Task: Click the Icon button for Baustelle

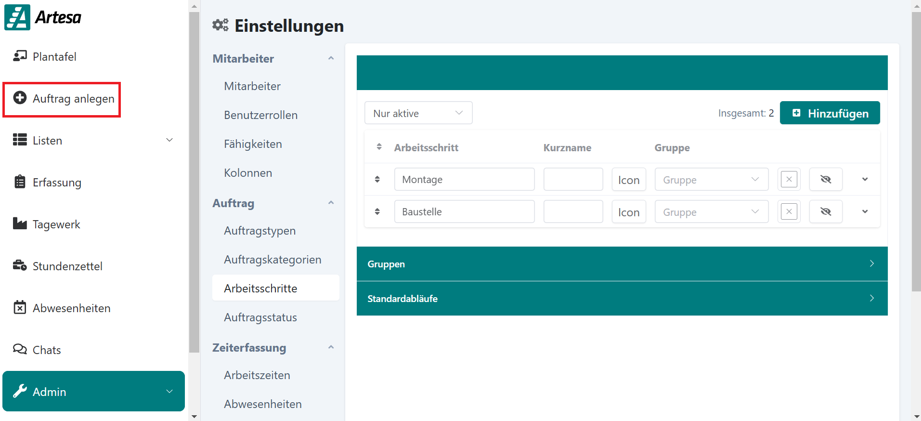Action: click(x=628, y=212)
